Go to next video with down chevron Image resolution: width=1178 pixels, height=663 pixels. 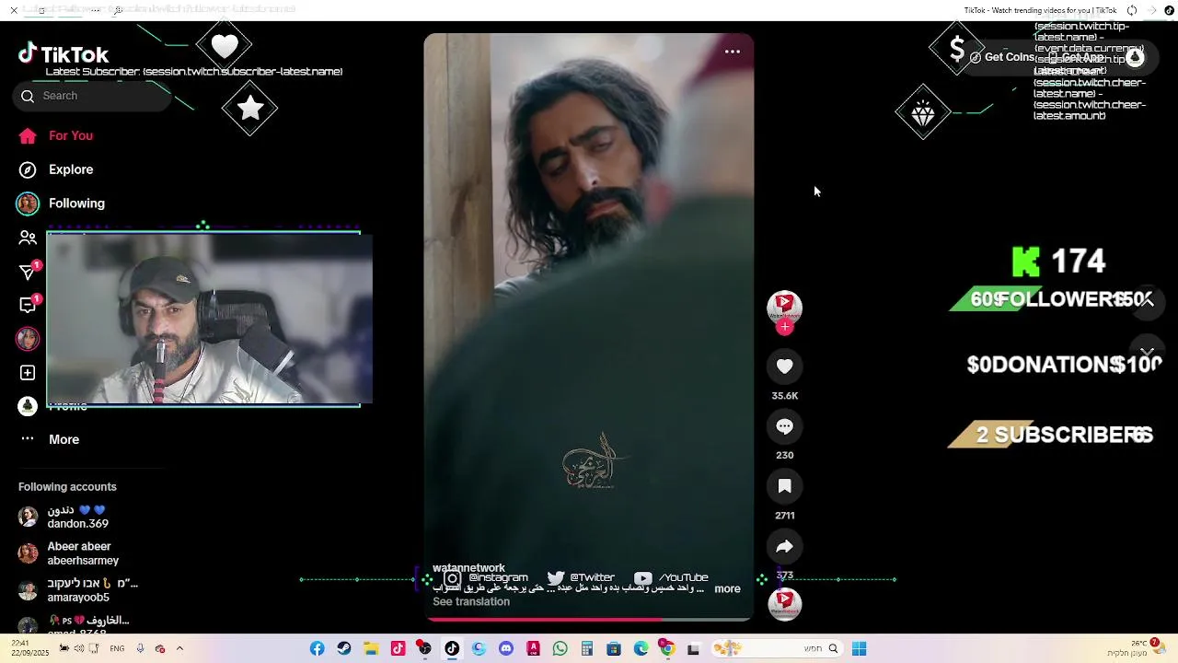click(1147, 353)
